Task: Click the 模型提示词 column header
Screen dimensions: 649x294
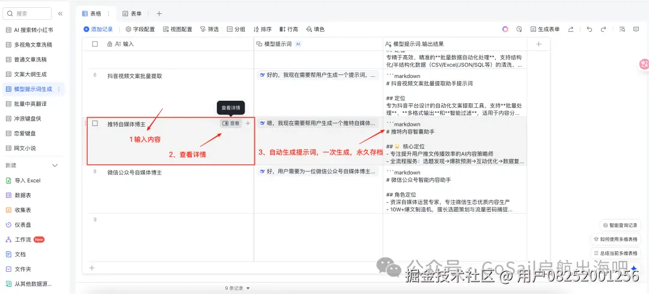Action: pyautogui.click(x=318, y=44)
